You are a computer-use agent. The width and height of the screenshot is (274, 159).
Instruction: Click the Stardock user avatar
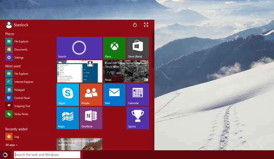[x=9, y=25]
